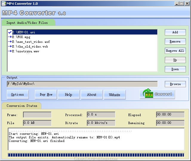The height and width of the screenshot is (161, 191).
Task: Open the Options dialog
Action: [18, 94]
